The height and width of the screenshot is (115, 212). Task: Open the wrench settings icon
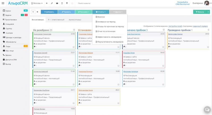(52, 3)
